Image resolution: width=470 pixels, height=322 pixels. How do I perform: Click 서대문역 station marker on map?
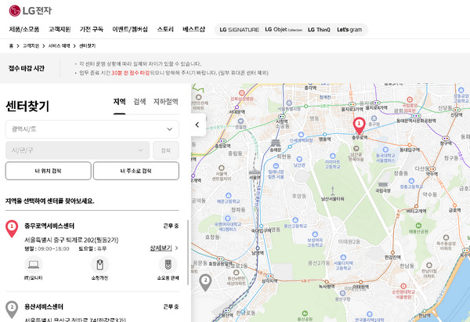[x=237, y=107]
